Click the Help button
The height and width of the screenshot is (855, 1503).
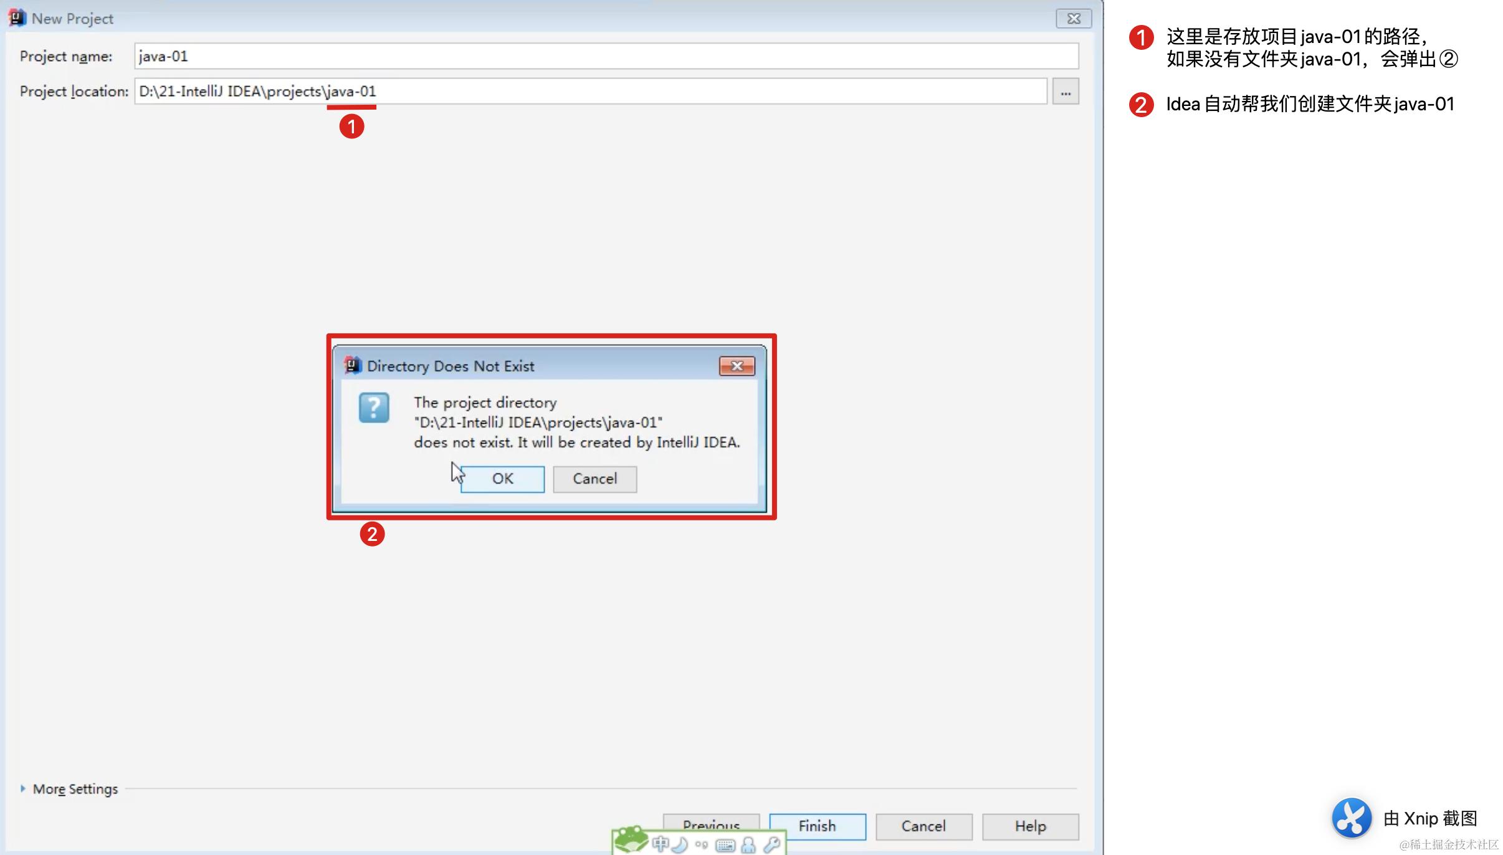1029,826
